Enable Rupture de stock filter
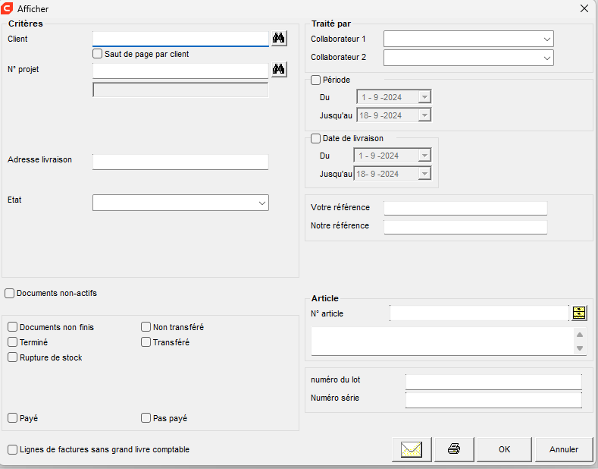This screenshot has height=469, width=598. coord(13,357)
